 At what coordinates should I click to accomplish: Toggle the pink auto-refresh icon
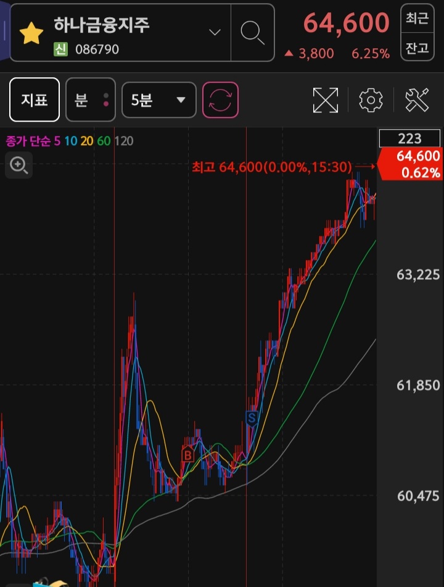point(220,100)
